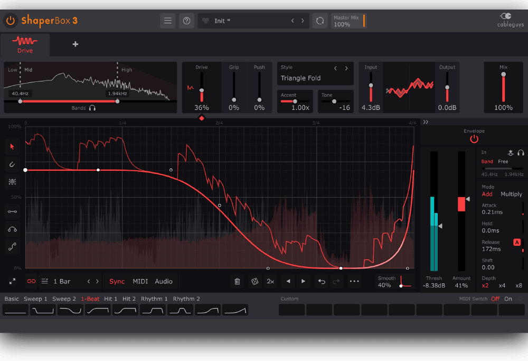528x361 pixels.
Task: Open the Sweep 1 preset category
Action: point(35,299)
